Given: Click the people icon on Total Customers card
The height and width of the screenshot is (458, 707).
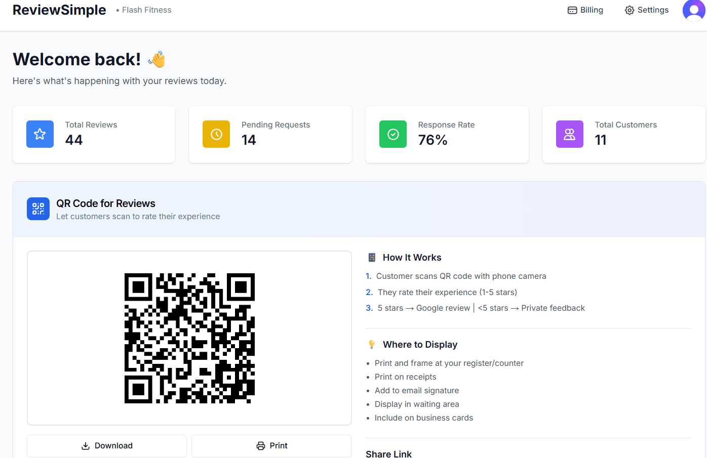Looking at the screenshot, I should 569,134.
